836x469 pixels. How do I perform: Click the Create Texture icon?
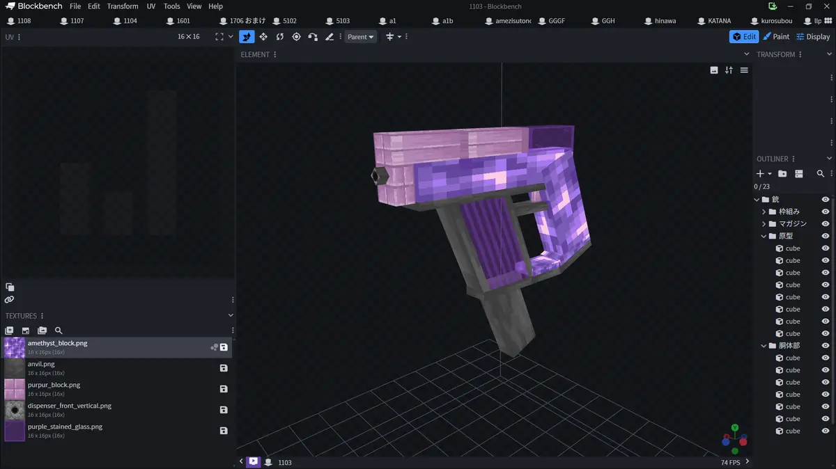pyautogui.click(x=26, y=331)
